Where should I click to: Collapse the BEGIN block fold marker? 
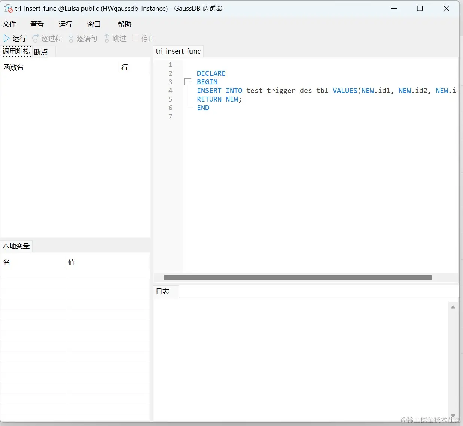[x=188, y=82]
